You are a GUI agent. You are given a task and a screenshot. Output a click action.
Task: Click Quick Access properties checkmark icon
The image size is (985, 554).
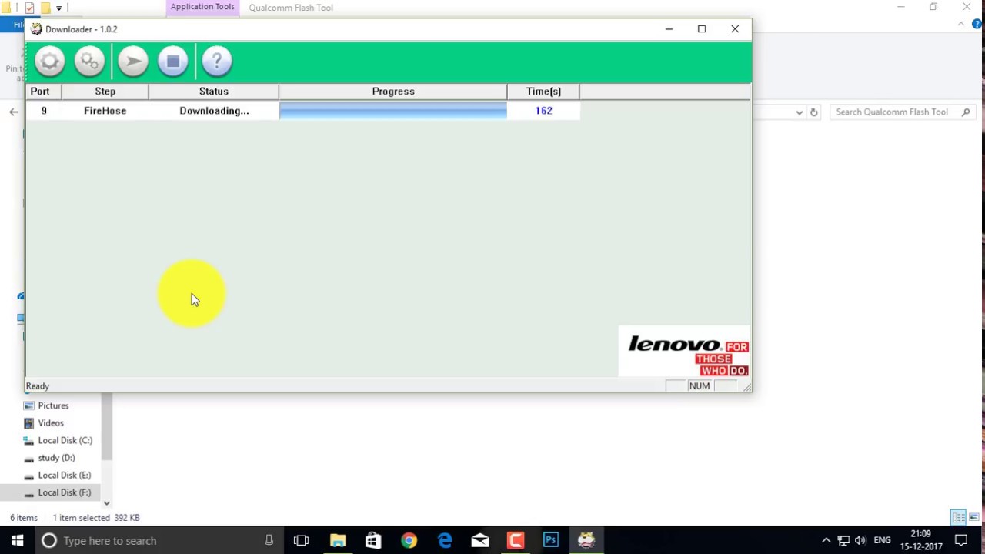[x=29, y=8]
